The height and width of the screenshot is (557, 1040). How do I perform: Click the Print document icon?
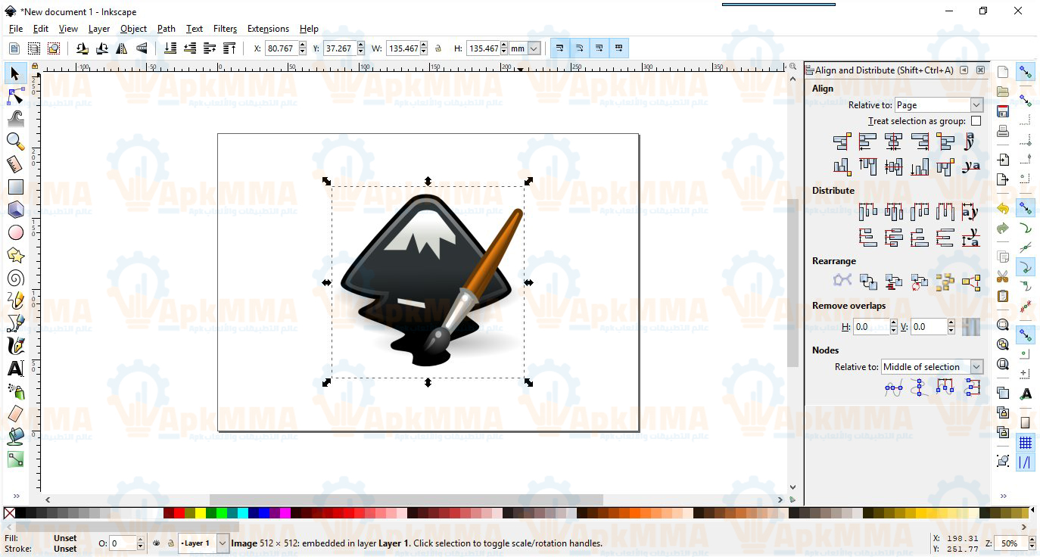[x=1003, y=131]
